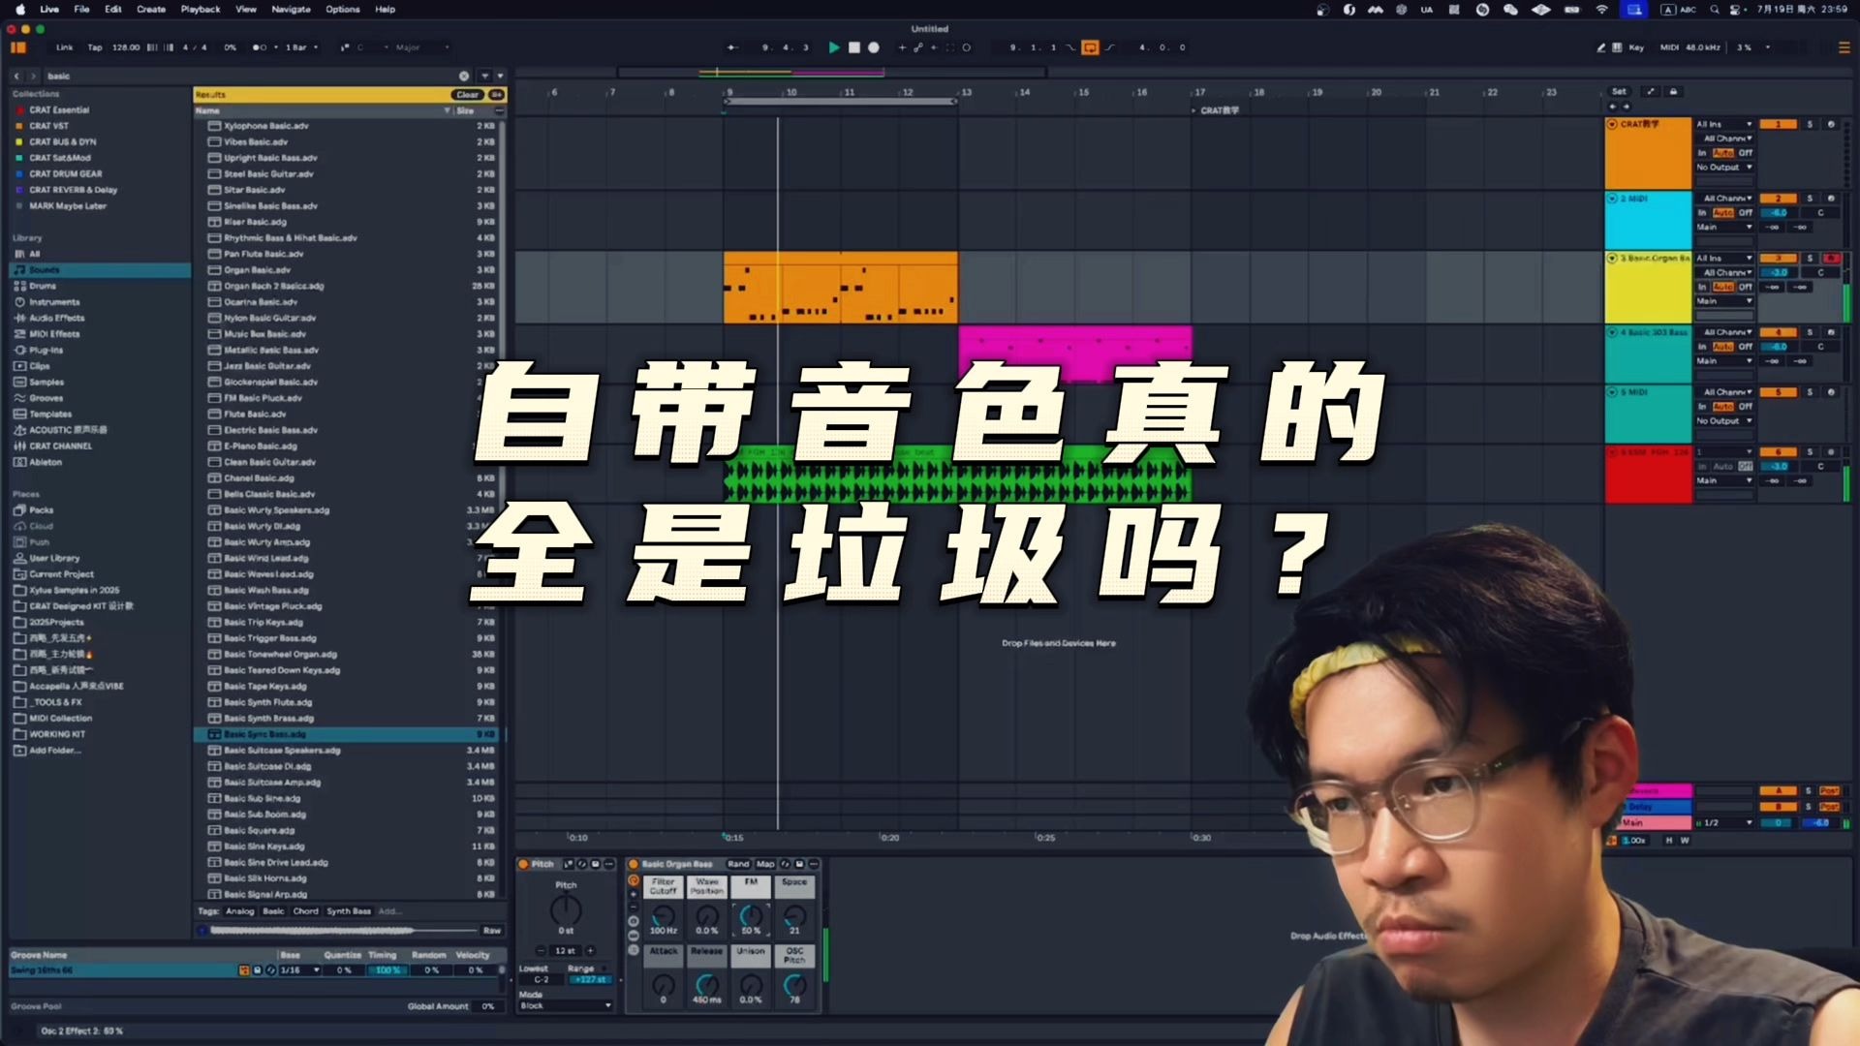
Task: Open Audio Effects in the Library
Action: tap(100, 318)
